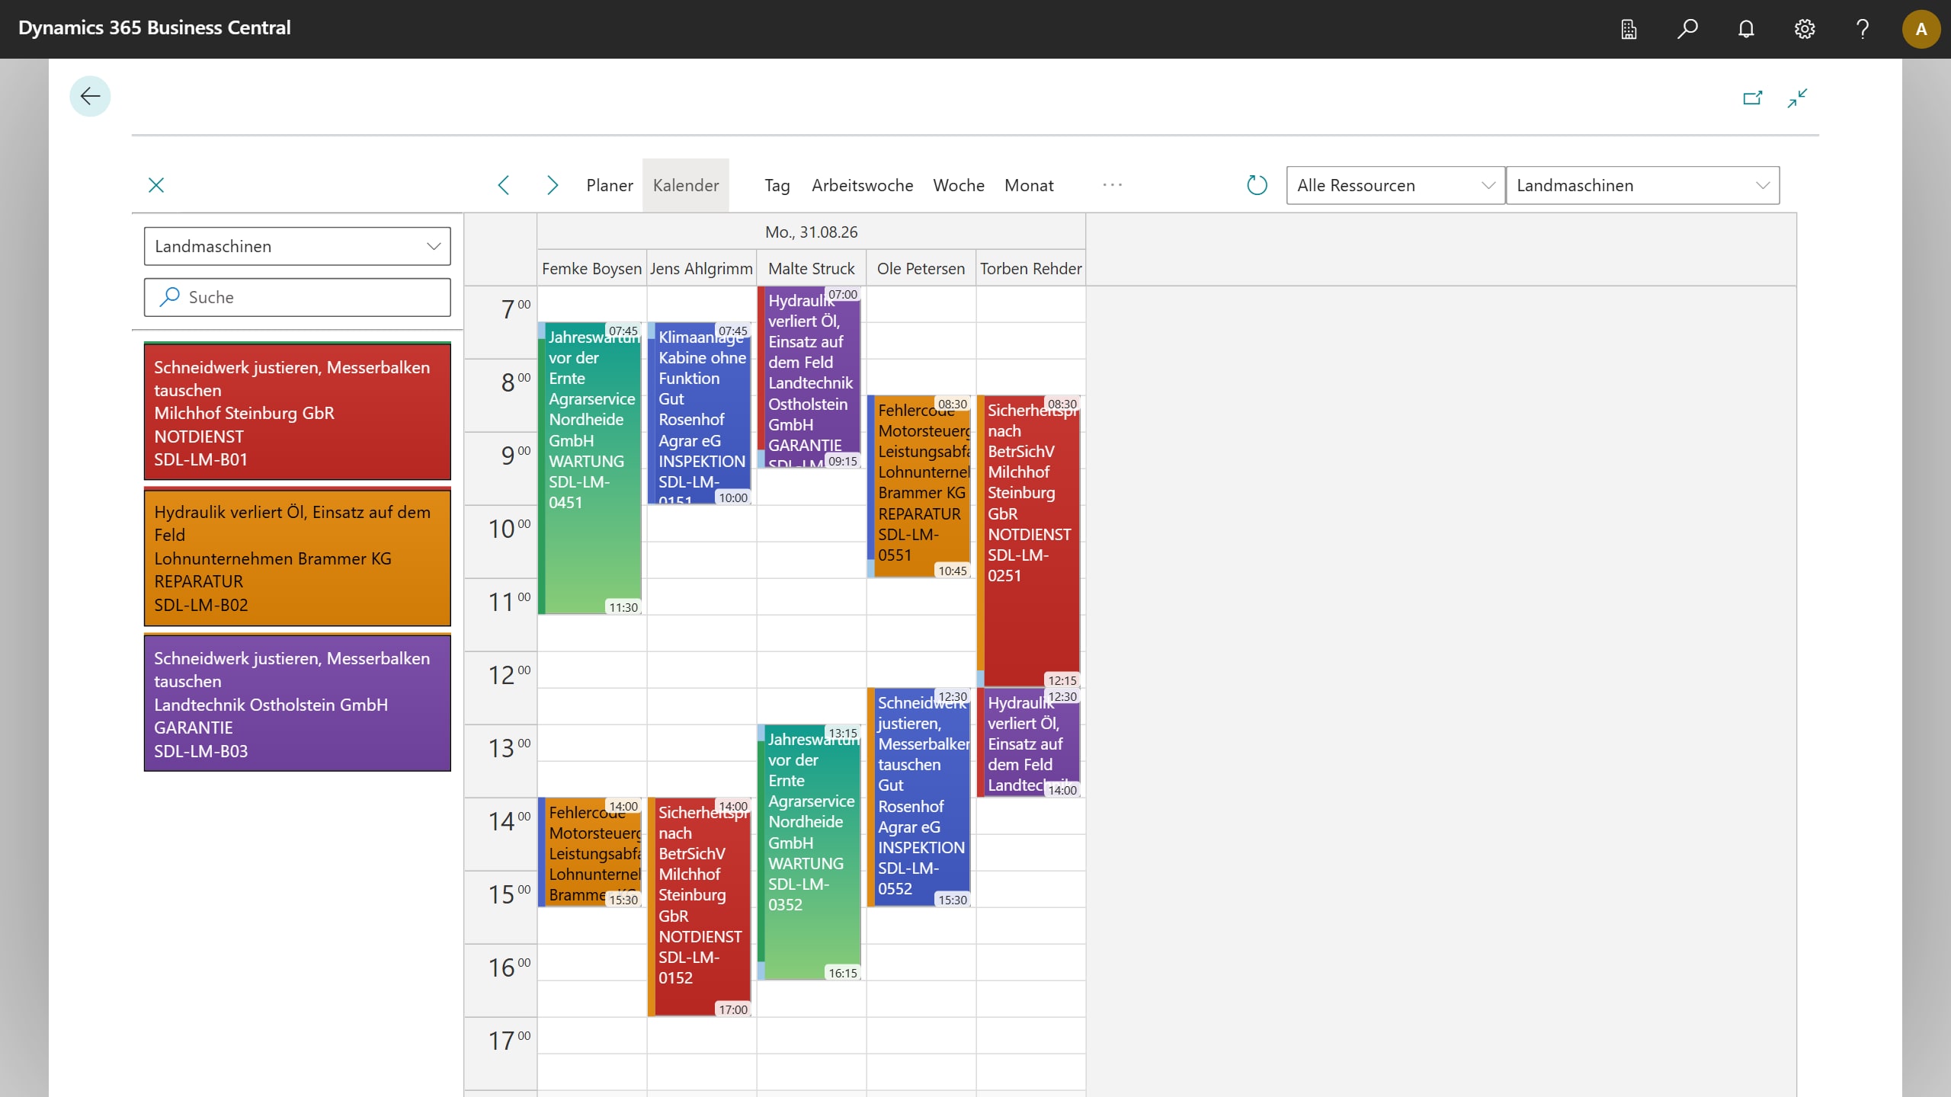Open the sidebar Landmaschinen dropdown
Viewport: 1951px width, 1097px height.
pyautogui.click(x=297, y=246)
